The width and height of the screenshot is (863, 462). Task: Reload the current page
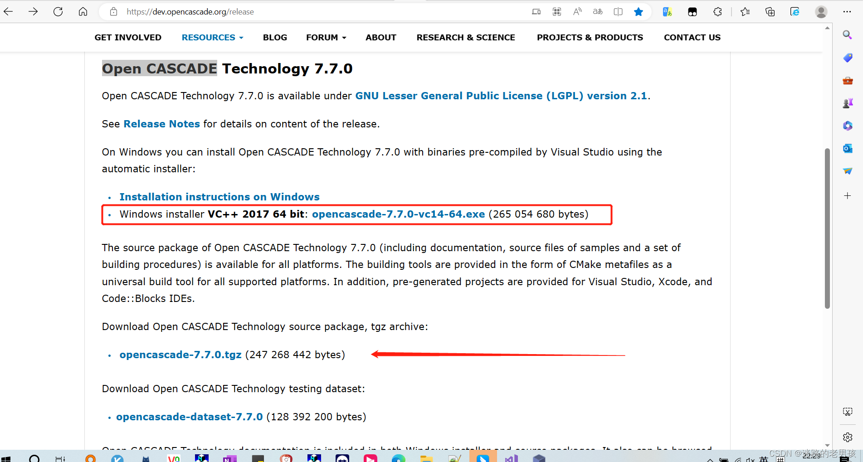(x=58, y=12)
